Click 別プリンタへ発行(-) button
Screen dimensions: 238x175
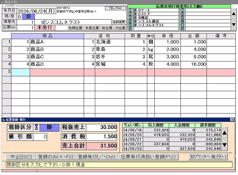[x=207, y=157]
